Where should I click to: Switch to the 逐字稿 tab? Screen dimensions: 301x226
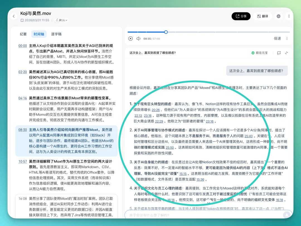click(56, 34)
